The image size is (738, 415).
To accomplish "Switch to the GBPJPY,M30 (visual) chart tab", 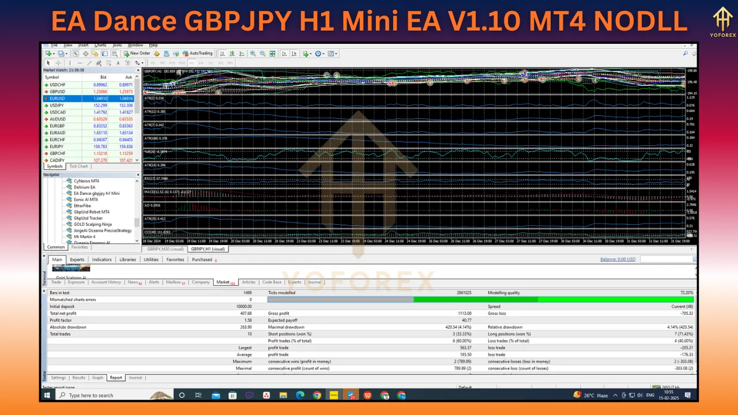I will click(165, 249).
